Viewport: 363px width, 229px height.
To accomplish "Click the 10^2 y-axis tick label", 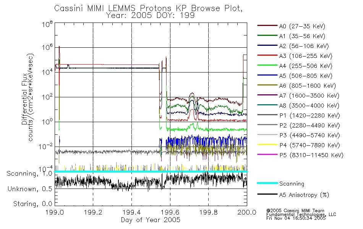I will 47,97.
